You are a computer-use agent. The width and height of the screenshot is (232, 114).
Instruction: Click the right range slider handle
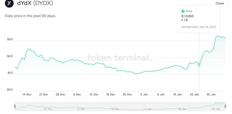(x=225, y=106)
